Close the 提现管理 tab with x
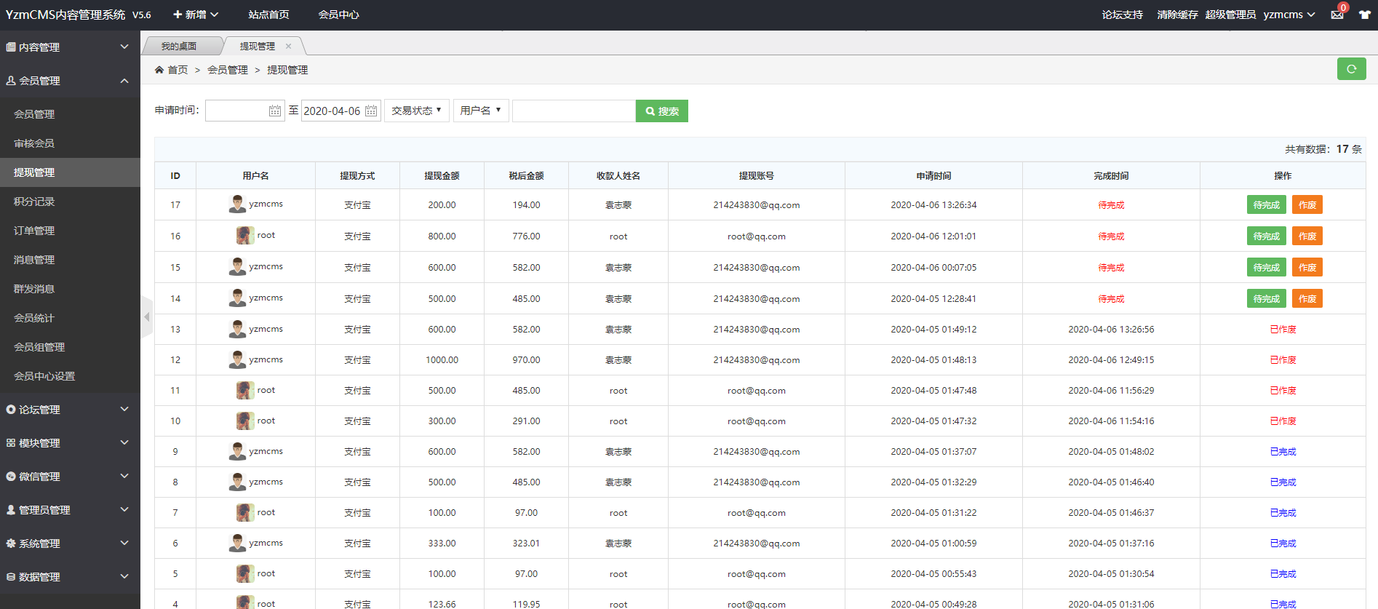The height and width of the screenshot is (609, 1378). (289, 46)
